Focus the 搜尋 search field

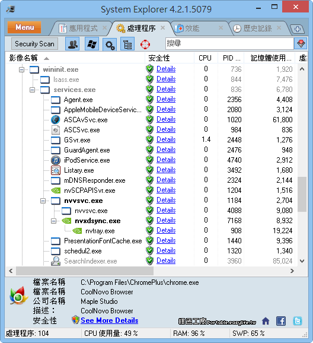pyautogui.click(x=229, y=43)
